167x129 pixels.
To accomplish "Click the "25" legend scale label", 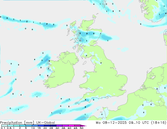I will (x=51, y=128).
